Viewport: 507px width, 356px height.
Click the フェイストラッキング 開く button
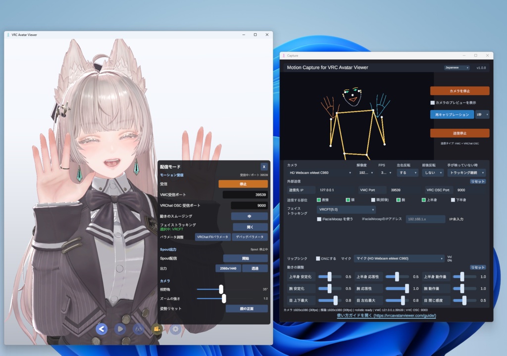click(250, 227)
